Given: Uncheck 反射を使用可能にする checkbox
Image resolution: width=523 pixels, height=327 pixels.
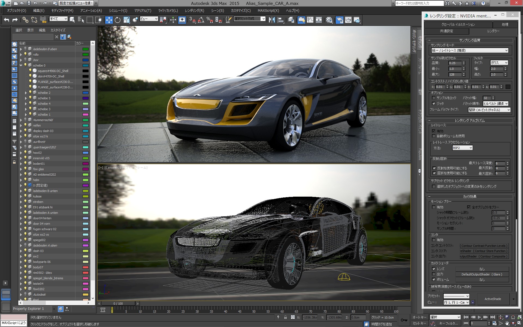Looking at the screenshot, I should (x=434, y=168).
